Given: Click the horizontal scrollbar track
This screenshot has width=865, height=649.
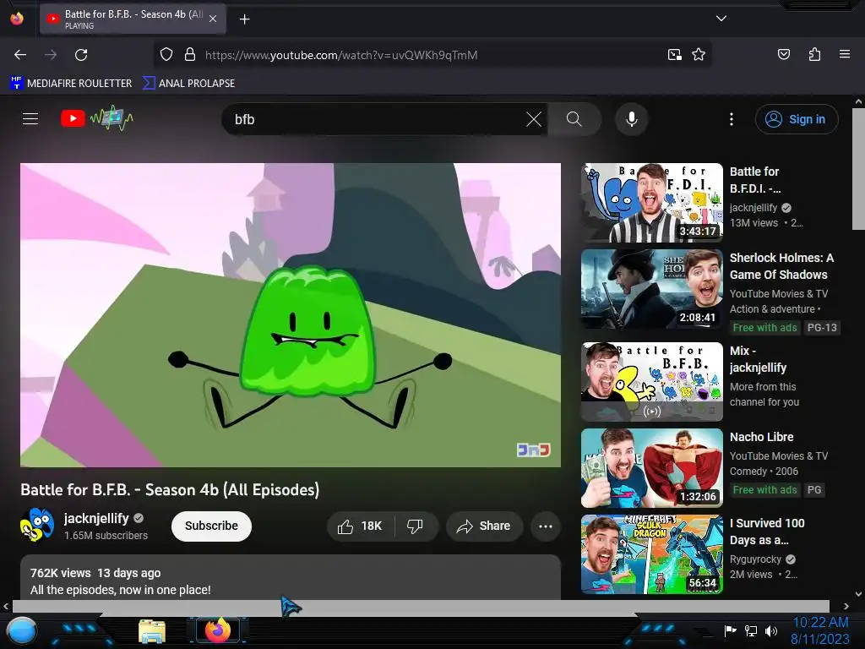Looking at the screenshot, I should [x=422, y=606].
